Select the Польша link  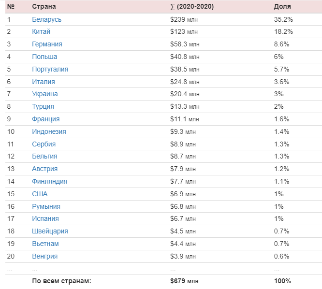[x=44, y=57]
